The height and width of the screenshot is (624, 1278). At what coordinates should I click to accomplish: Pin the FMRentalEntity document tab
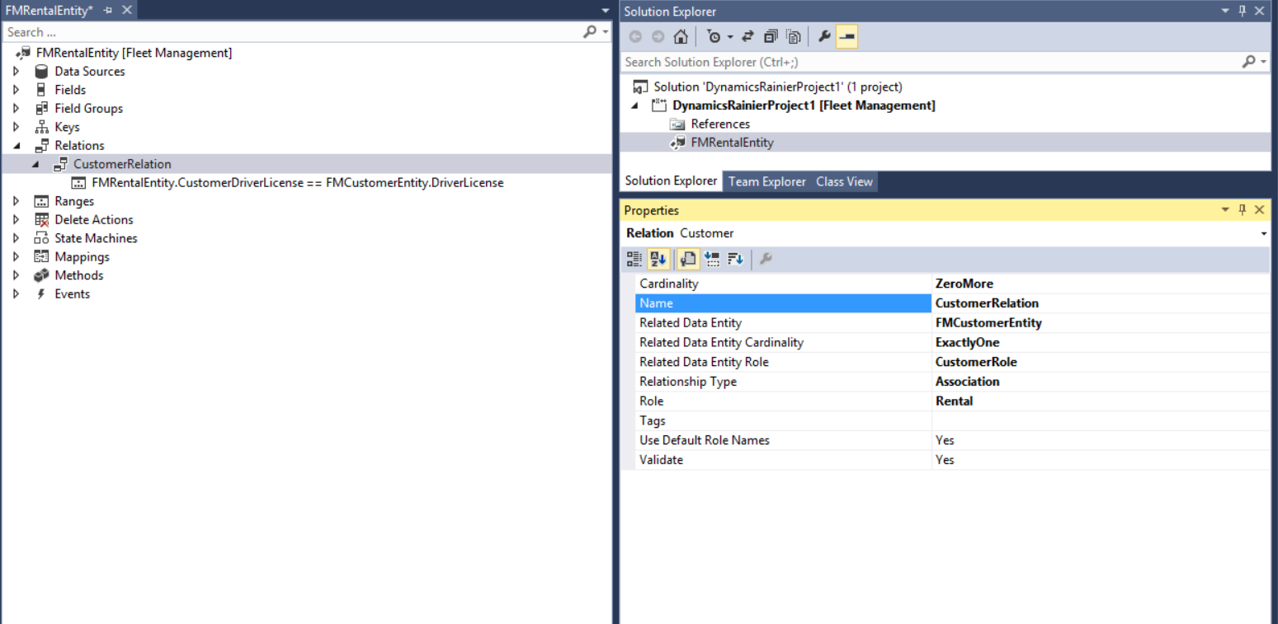coord(108,10)
